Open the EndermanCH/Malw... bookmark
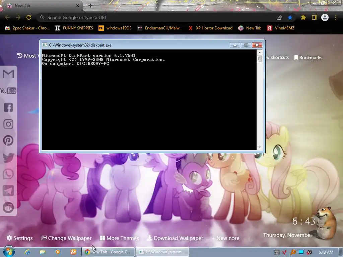Image resolution: width=343 pixels, height=257 pixels. click(x=160, y=28)
